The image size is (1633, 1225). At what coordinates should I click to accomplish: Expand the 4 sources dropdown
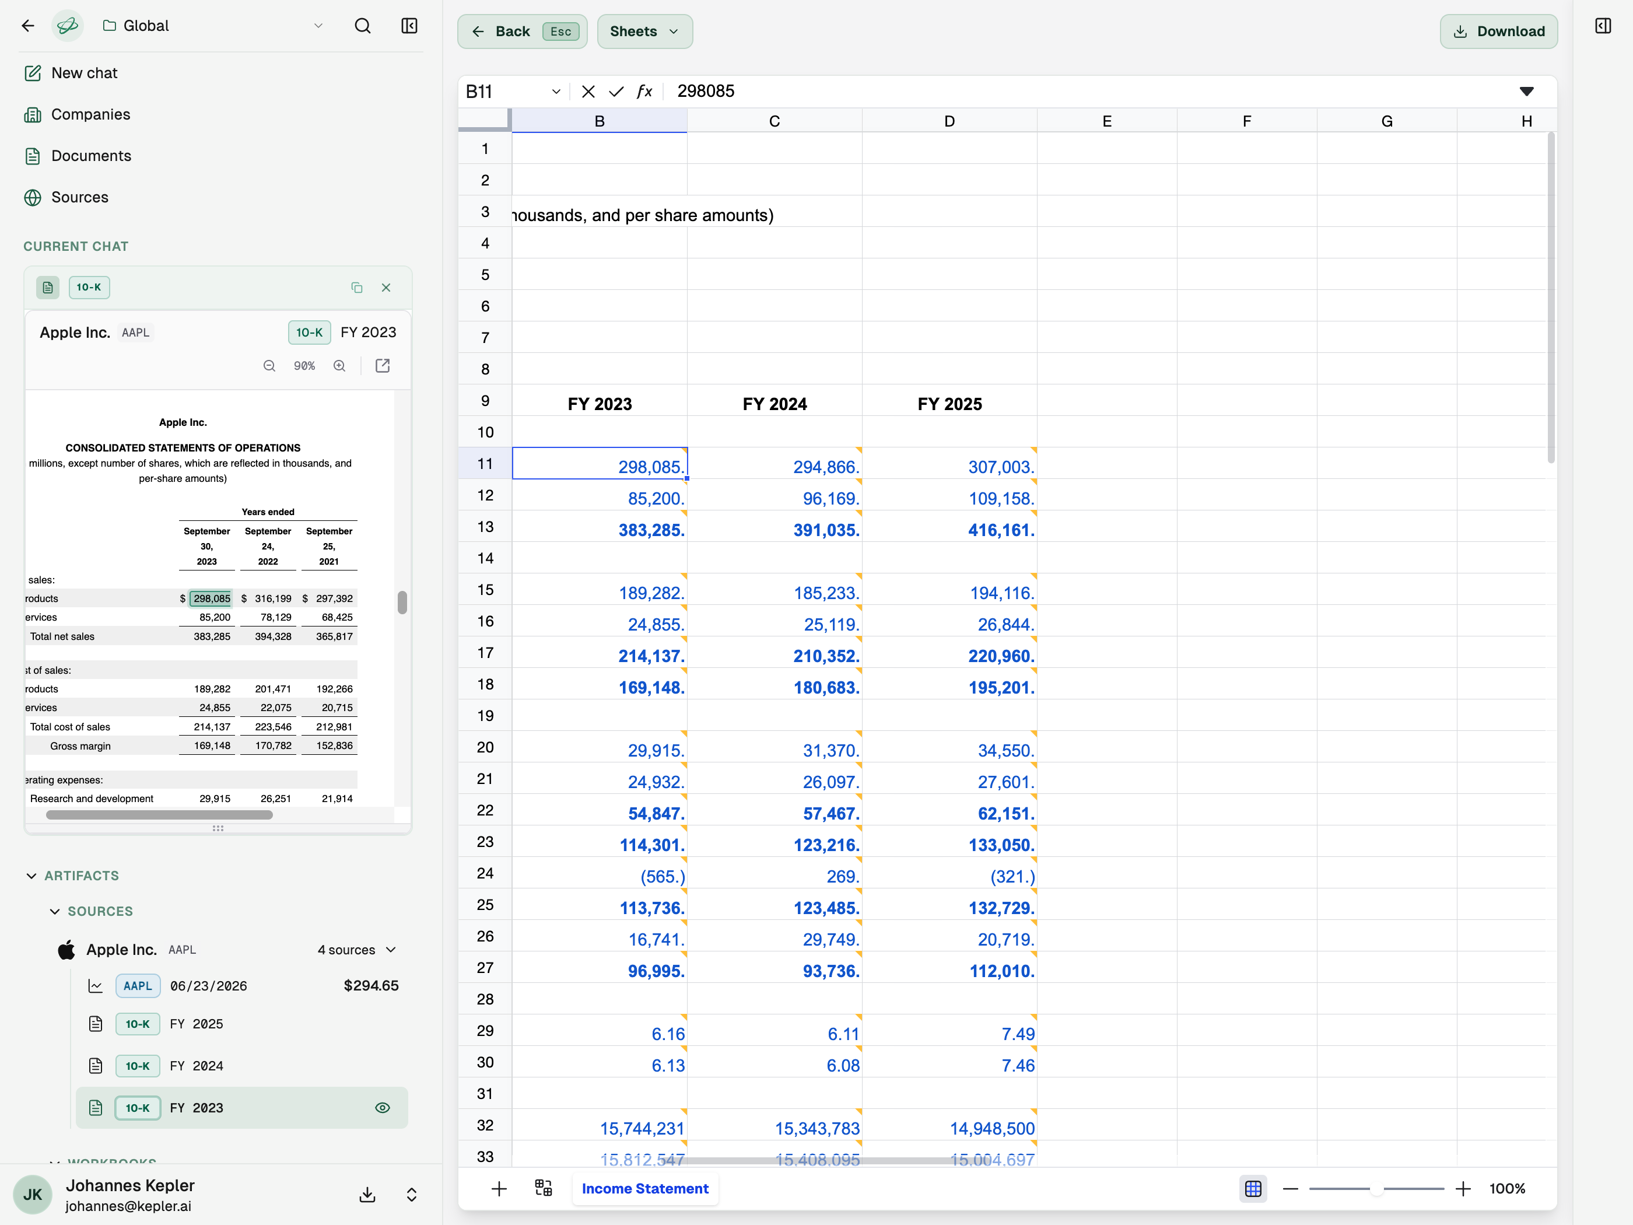tap(358, 950)
